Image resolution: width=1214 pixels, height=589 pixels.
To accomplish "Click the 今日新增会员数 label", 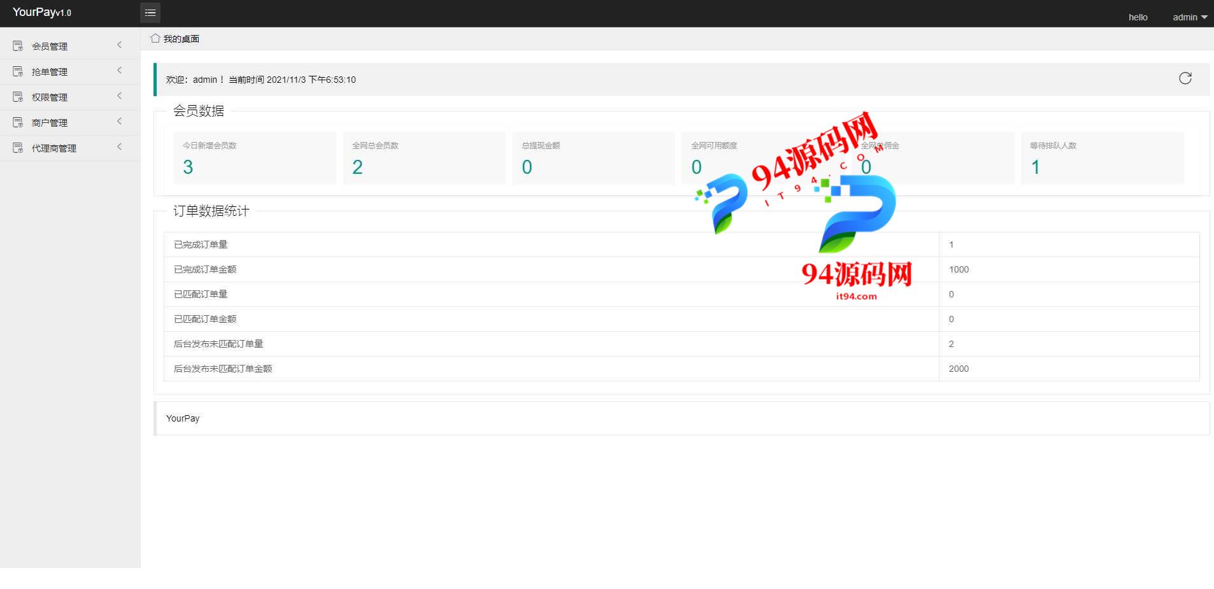I will 210,145.
